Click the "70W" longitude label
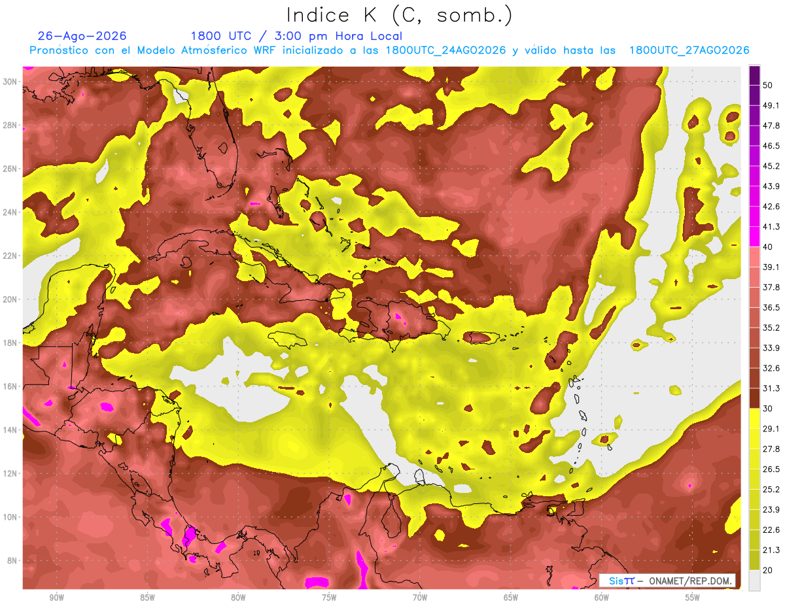Image resolution: width=785 pixels, height=606 pixels. 420,598
